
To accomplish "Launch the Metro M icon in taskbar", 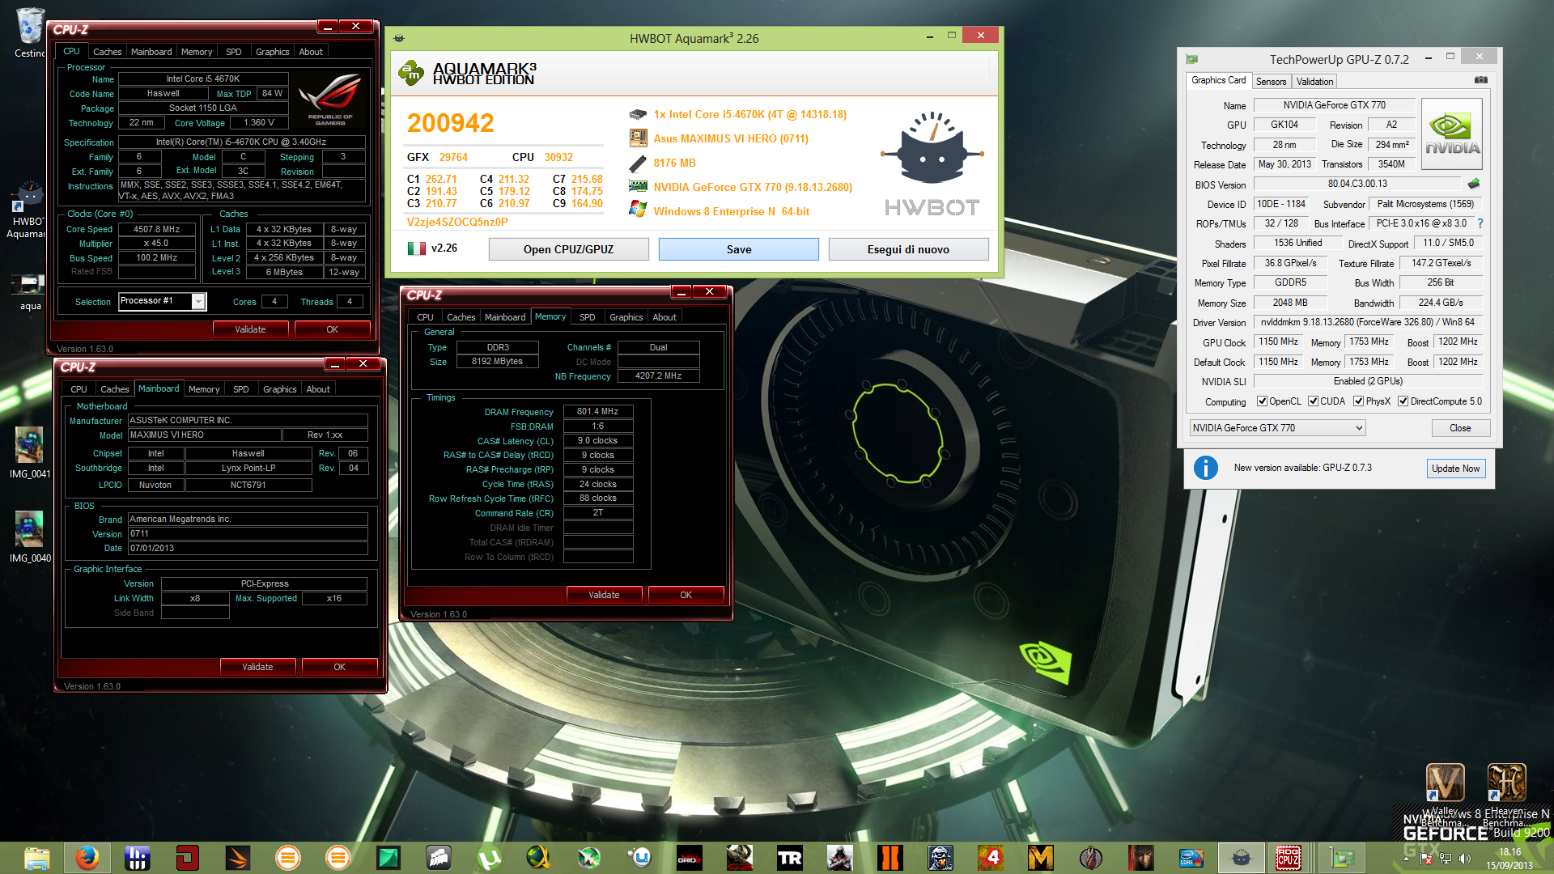I will [x=1040, y=858].
